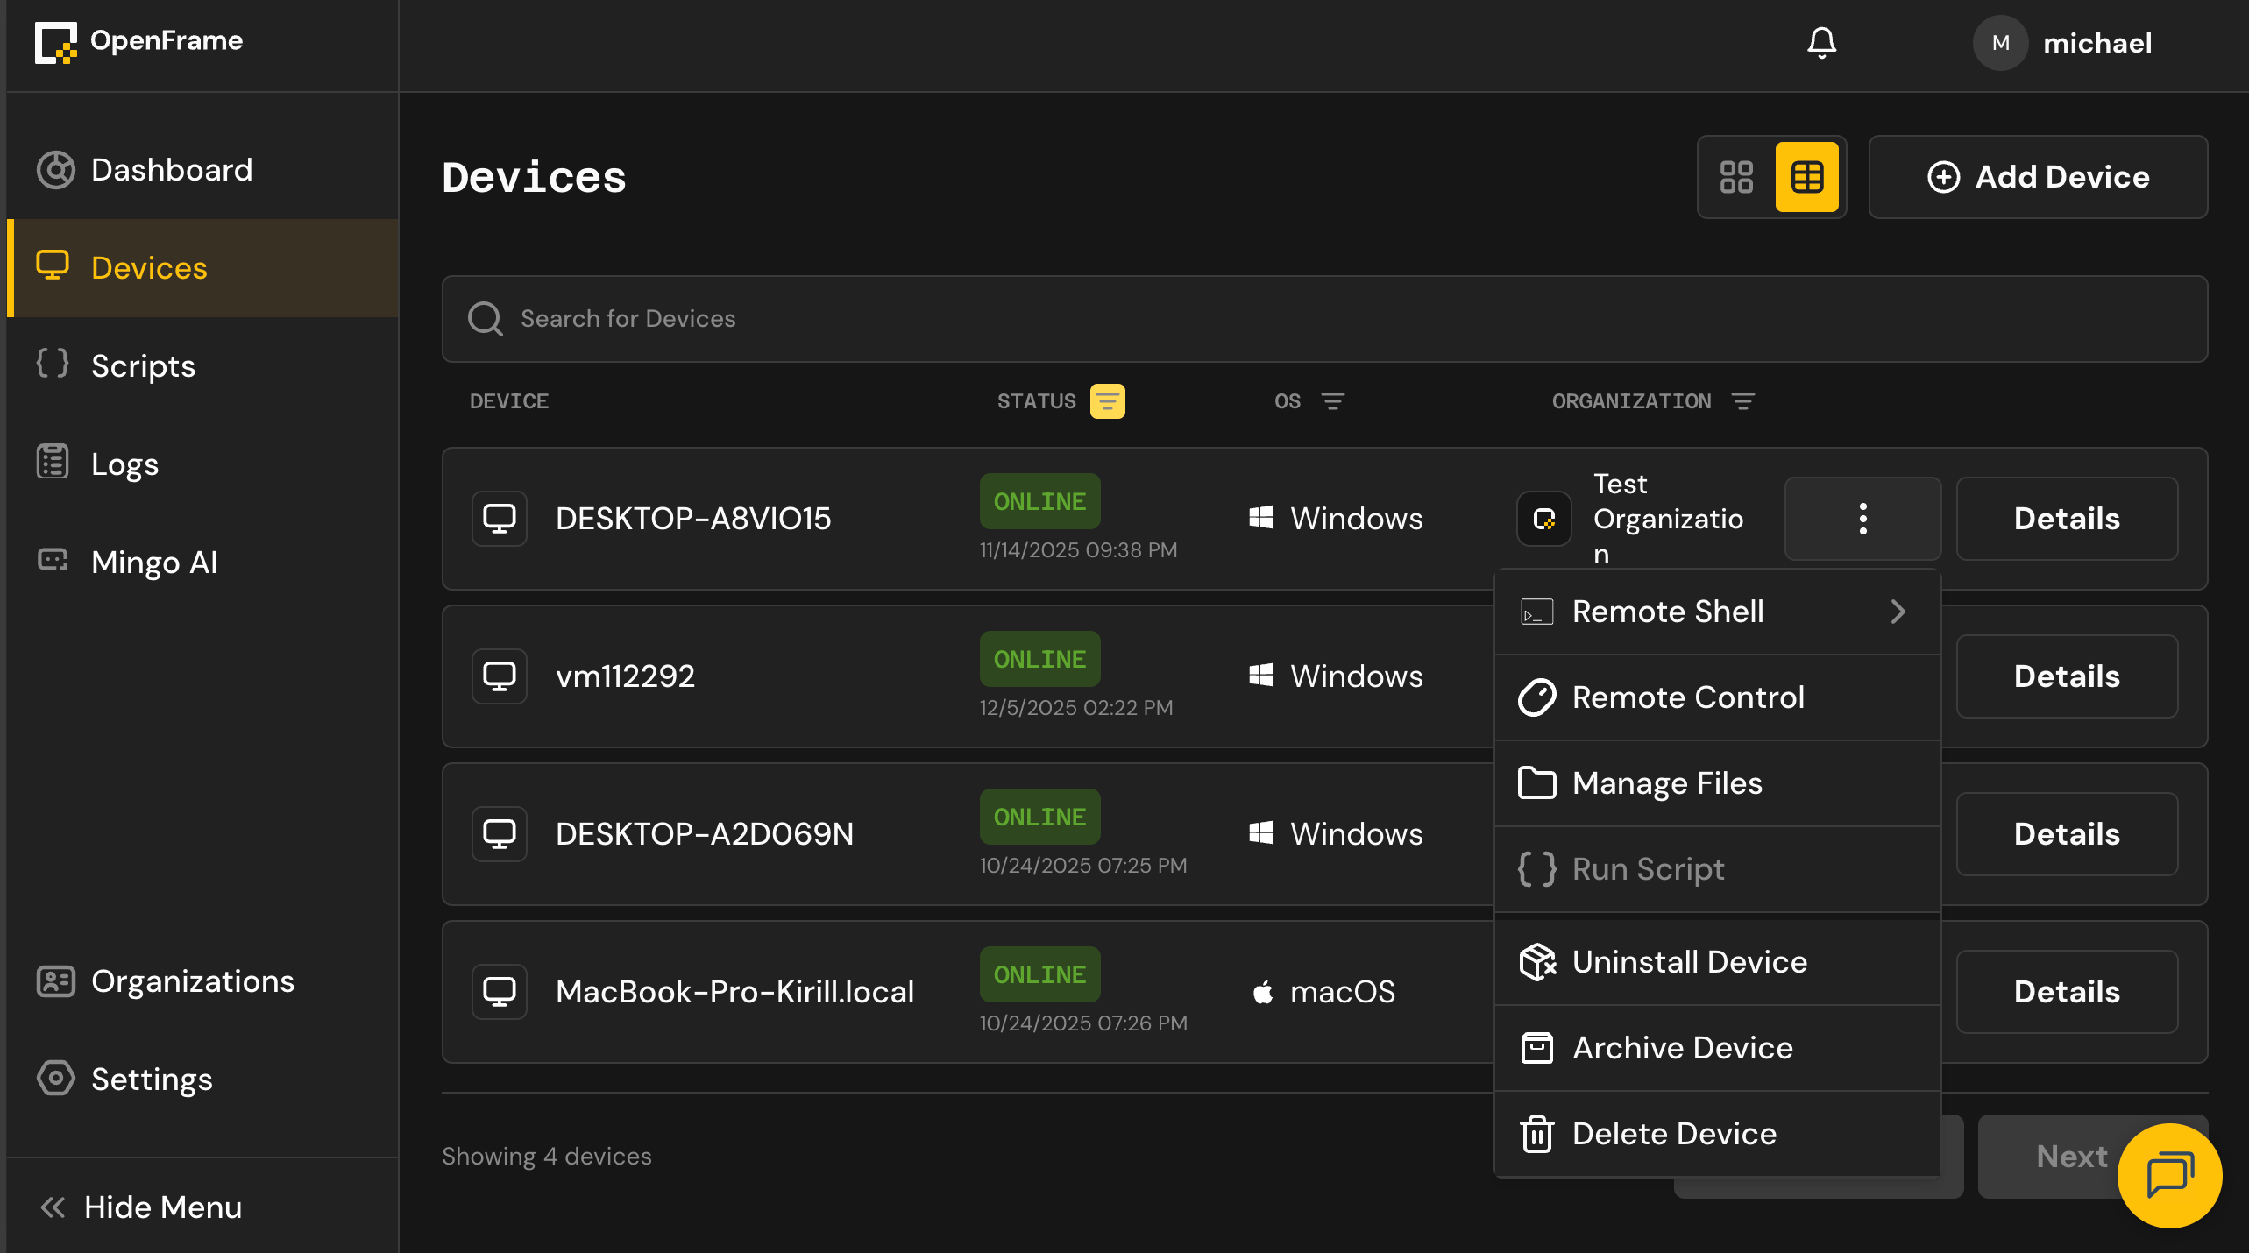This screenshot has width=2249, height=1253.
Task: Click the Devices item in sidebar
Action: (202, 268)
